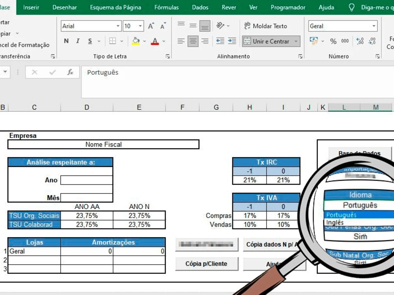Select column D header
The width and height of the screenshot is (394, 295).
[x=87, y=107]
